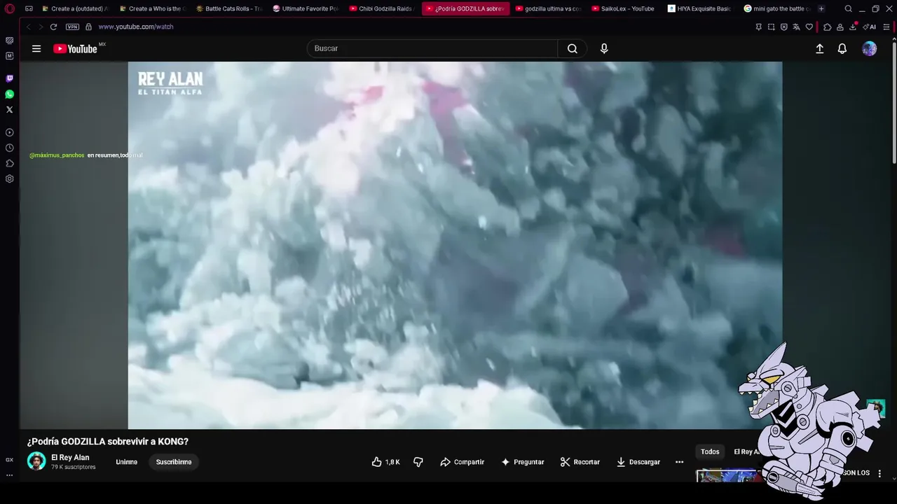897x504 pixels.
Task: Open the browser downloads icon
Action: (x=853, y=27)
